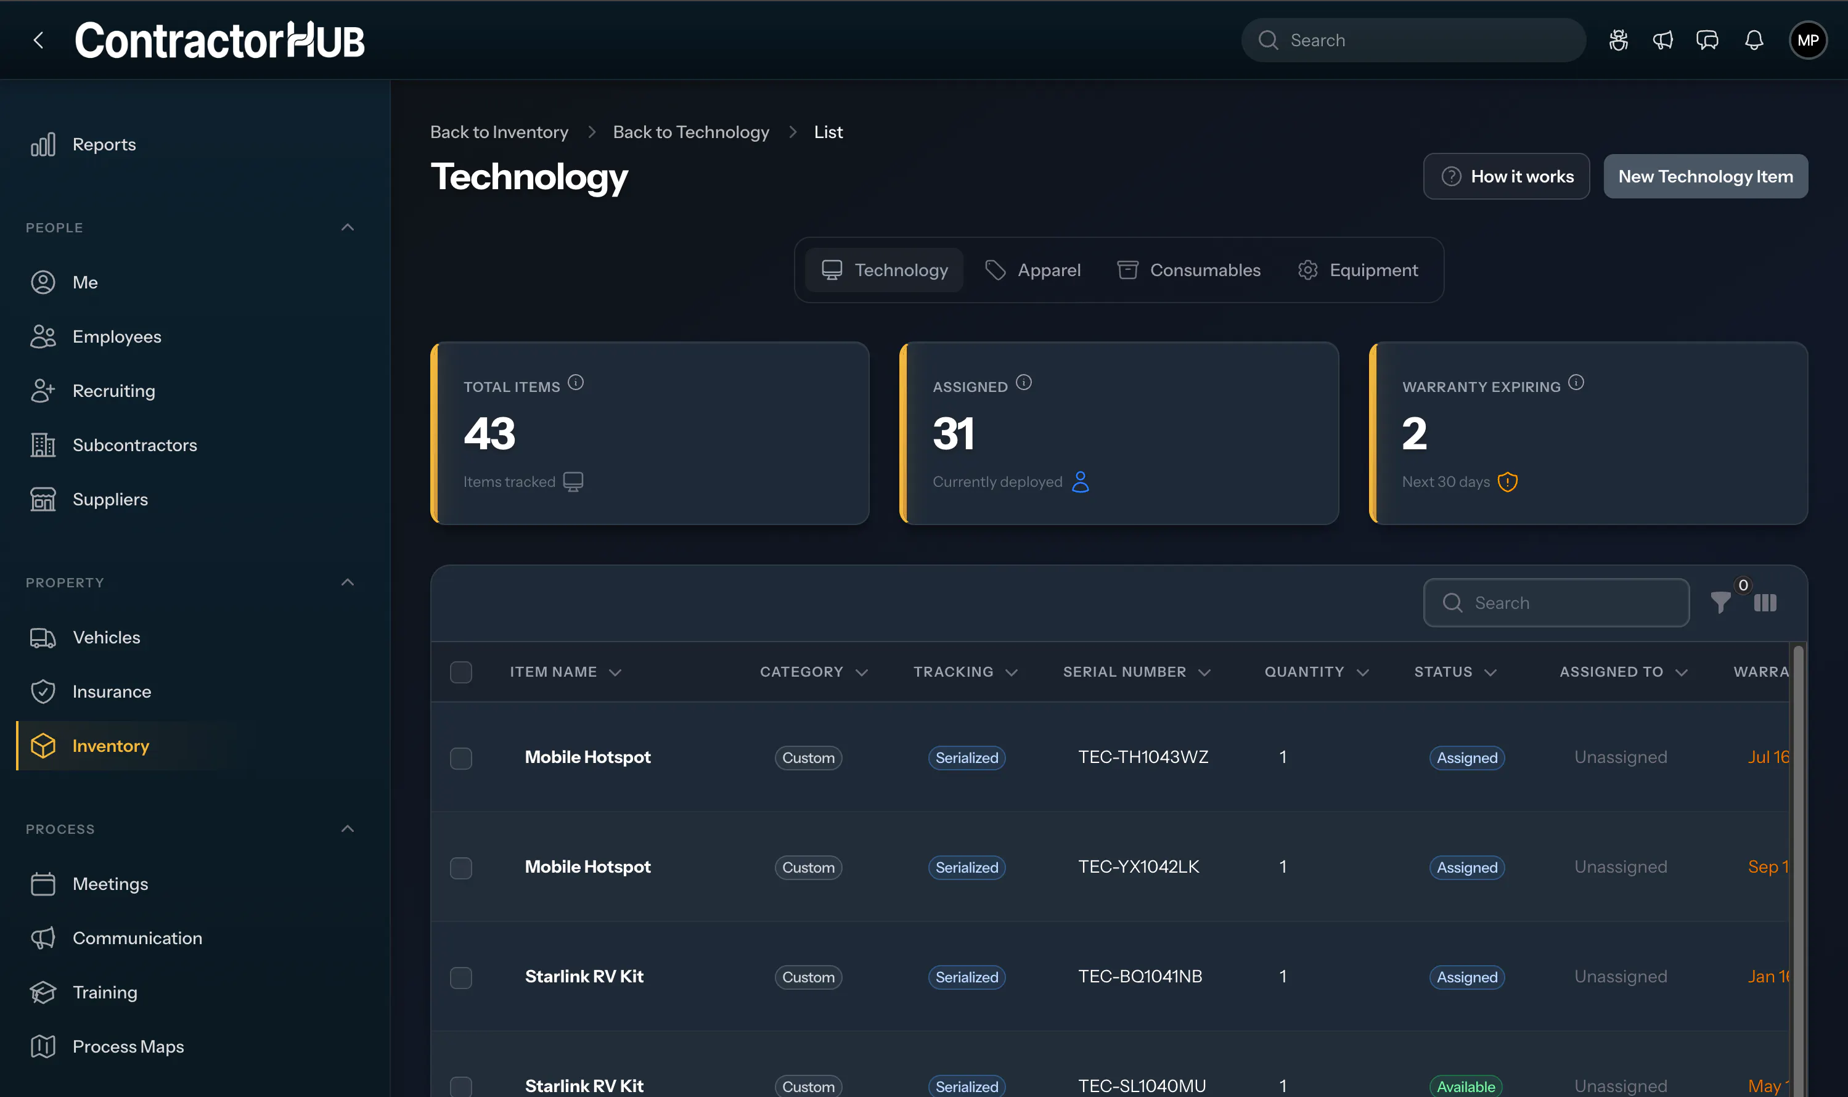Open Employees in the sidebar
Screen dimensions: 1848x1097
tap(117, 336)
